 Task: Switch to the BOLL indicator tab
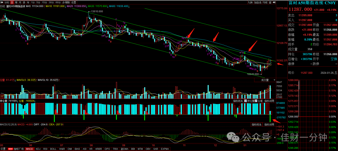click(x=53, y=149)
